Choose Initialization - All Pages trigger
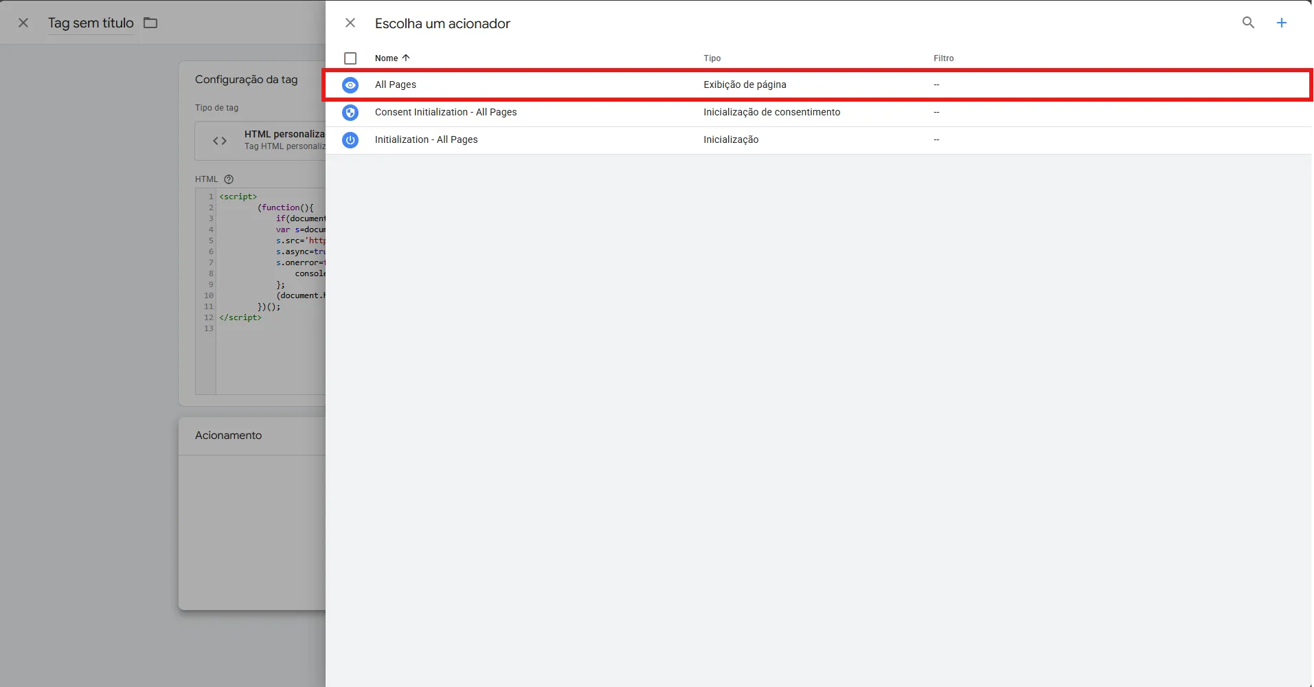 [426, 139]
